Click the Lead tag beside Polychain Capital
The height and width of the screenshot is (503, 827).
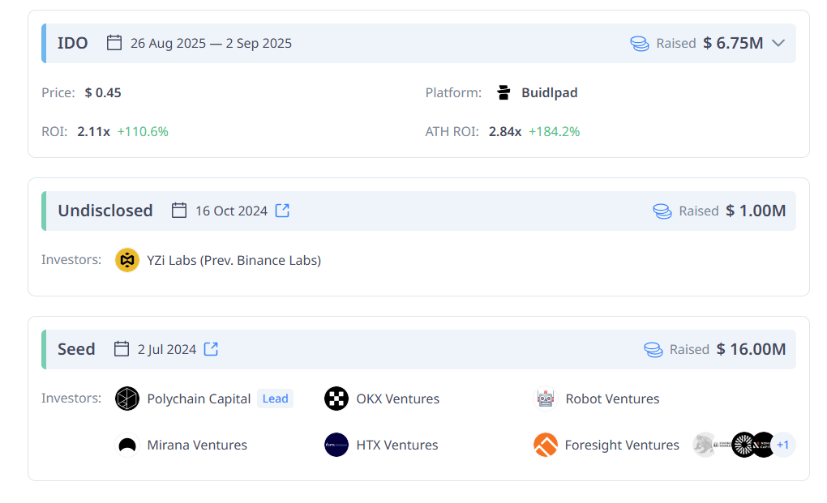[276, 399]
